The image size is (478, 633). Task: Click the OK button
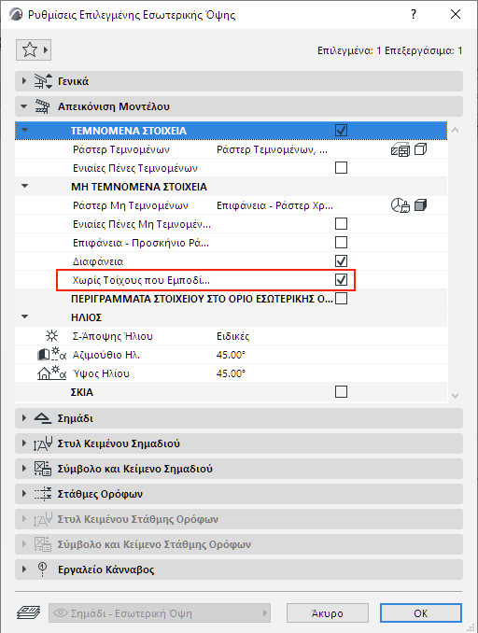421,613
